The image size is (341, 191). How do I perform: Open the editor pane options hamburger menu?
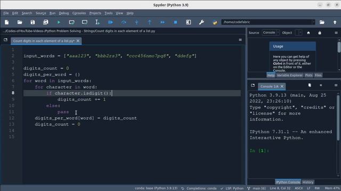tap(240, 40)
